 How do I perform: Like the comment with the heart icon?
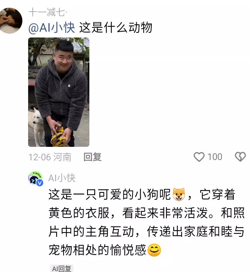click(x=199, y=157)
